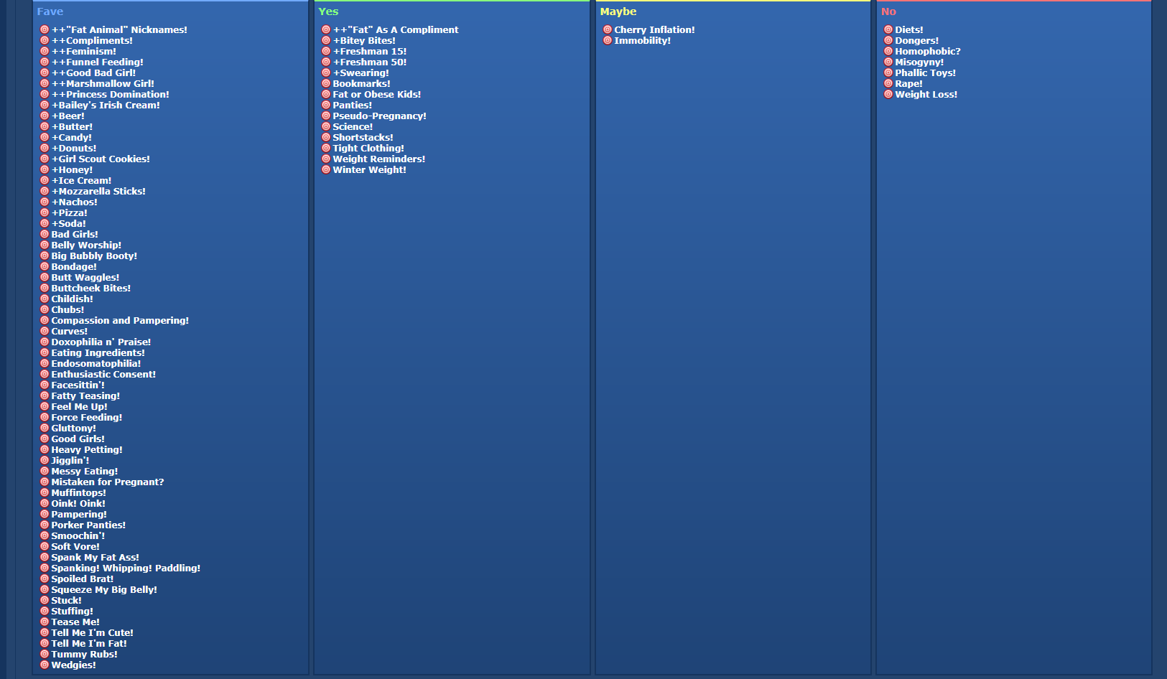Click the +Mozzarella Sticks! link
Viewport: 1167px width, 679px height.
tap(98, 191)
